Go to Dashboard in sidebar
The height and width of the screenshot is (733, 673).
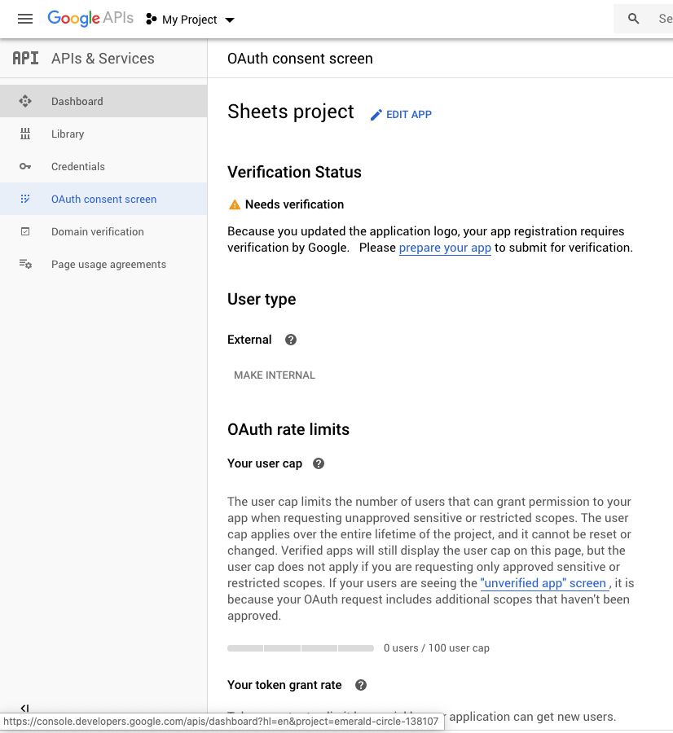(x=77, y=101)
